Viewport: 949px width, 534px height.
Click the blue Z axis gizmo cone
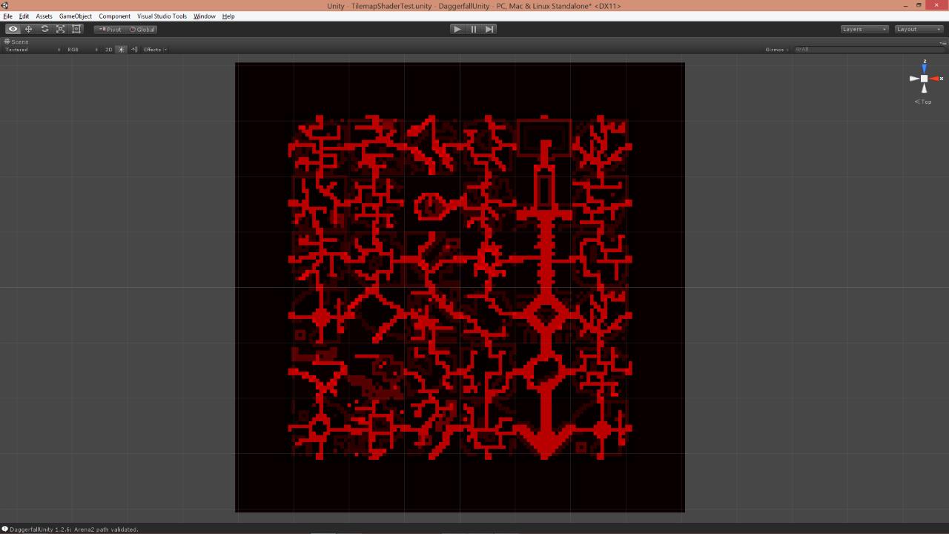point(924,68)
